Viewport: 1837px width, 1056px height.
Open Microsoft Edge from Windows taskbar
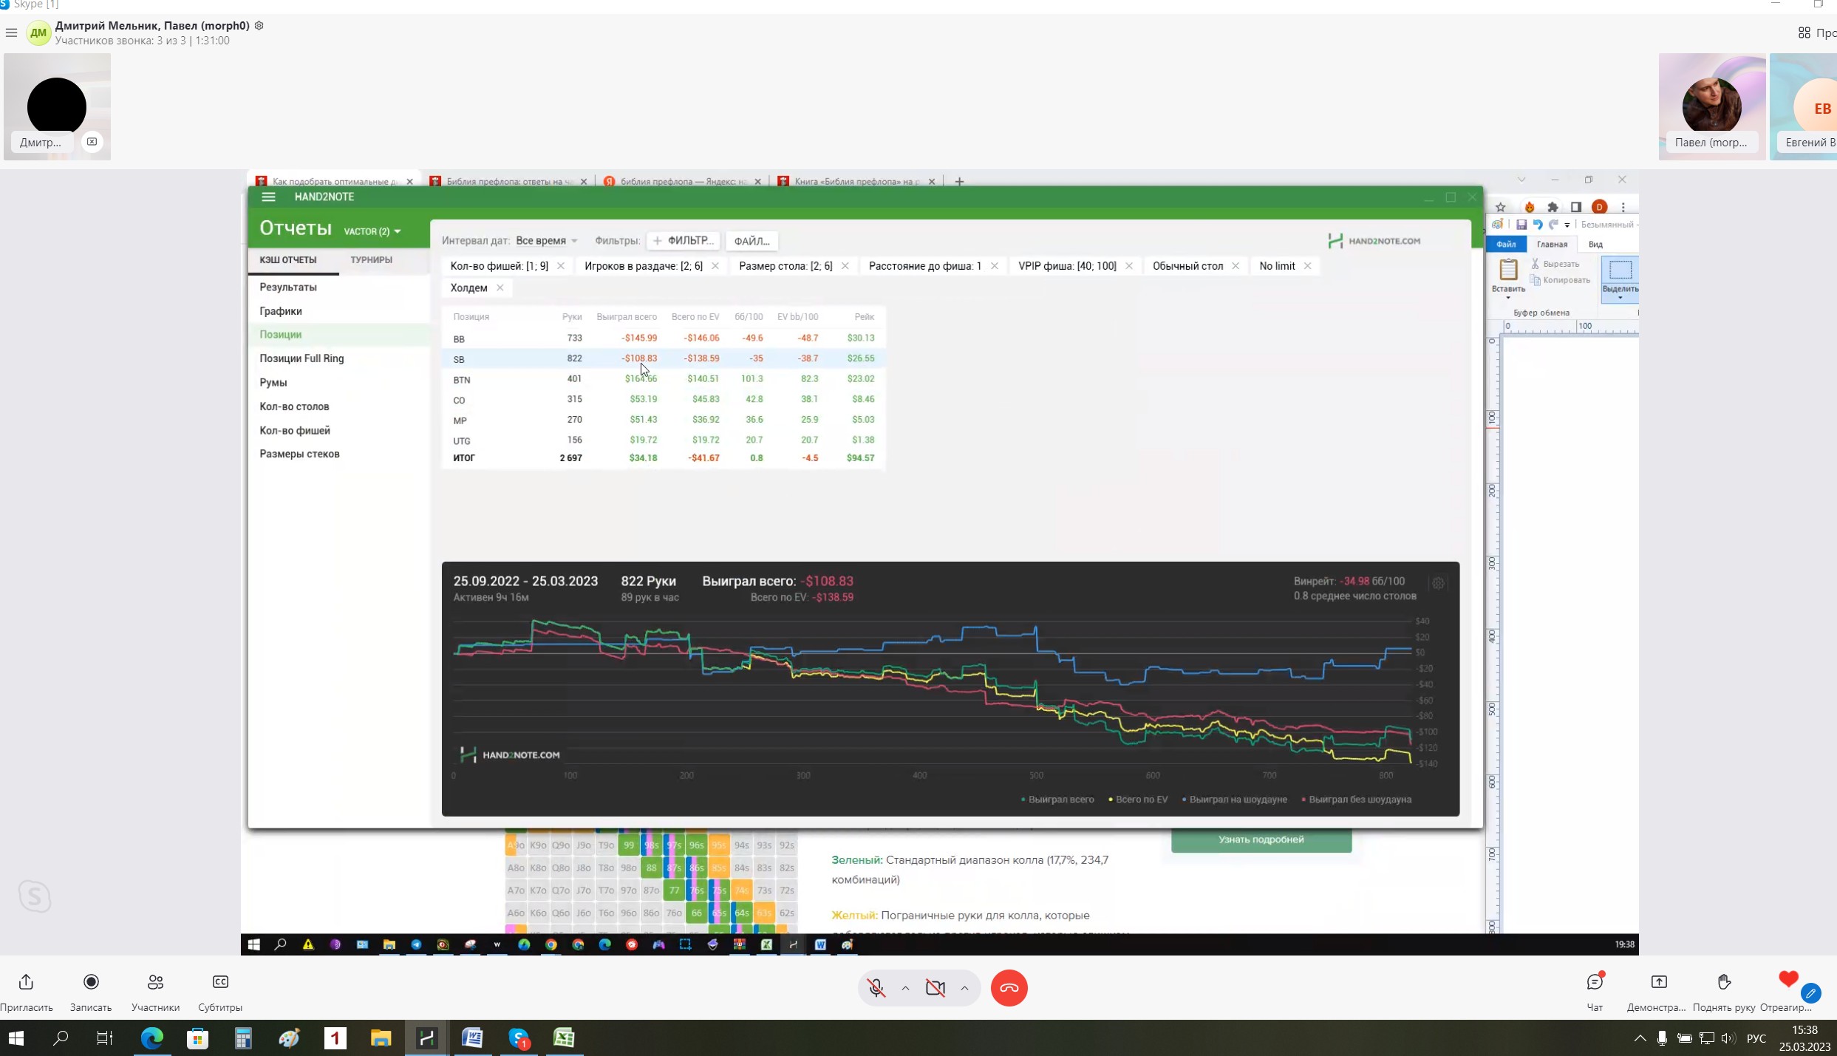pyautogui.click(x=152, y=1038)
